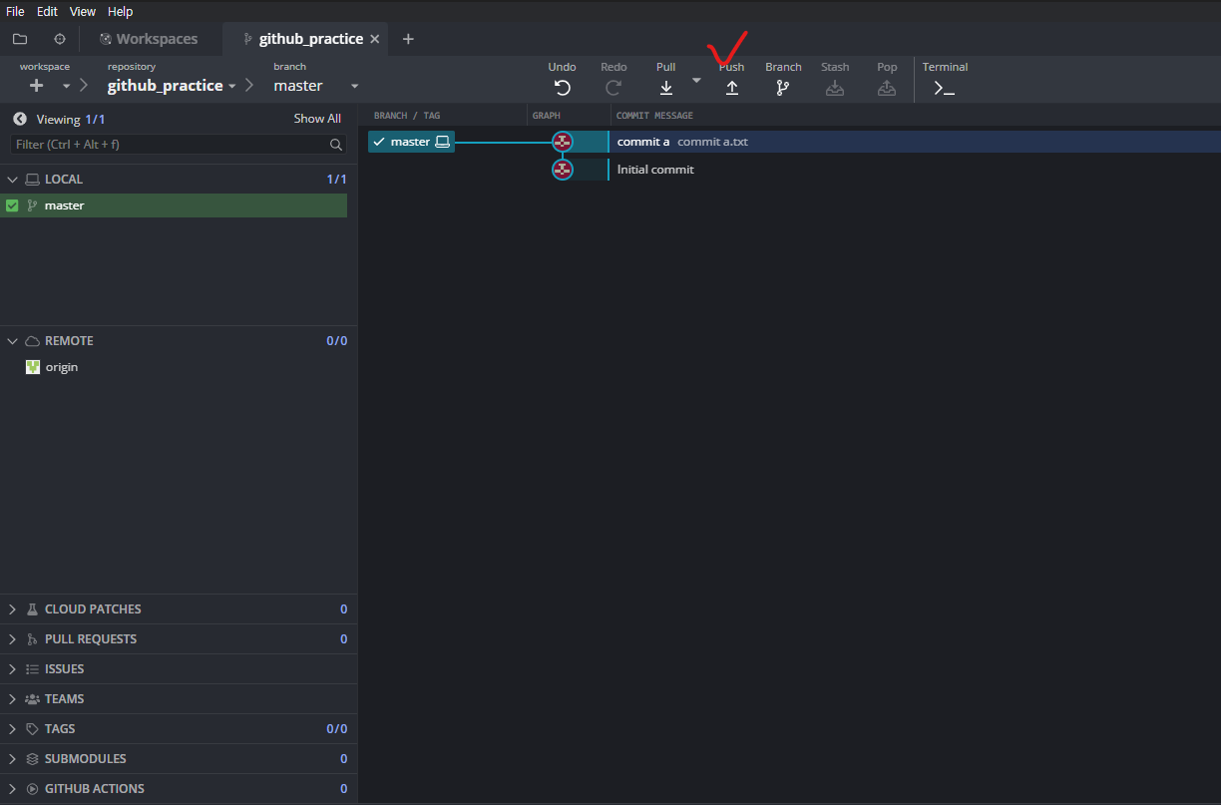Viewport: 1221px width, 805px height.
Task: Click the Stash toolbar icon
Action: [835, 88]
